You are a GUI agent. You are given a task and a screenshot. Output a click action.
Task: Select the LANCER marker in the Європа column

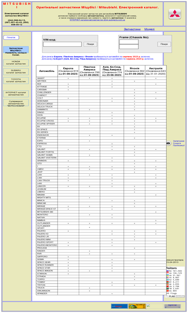coord(68,186)
